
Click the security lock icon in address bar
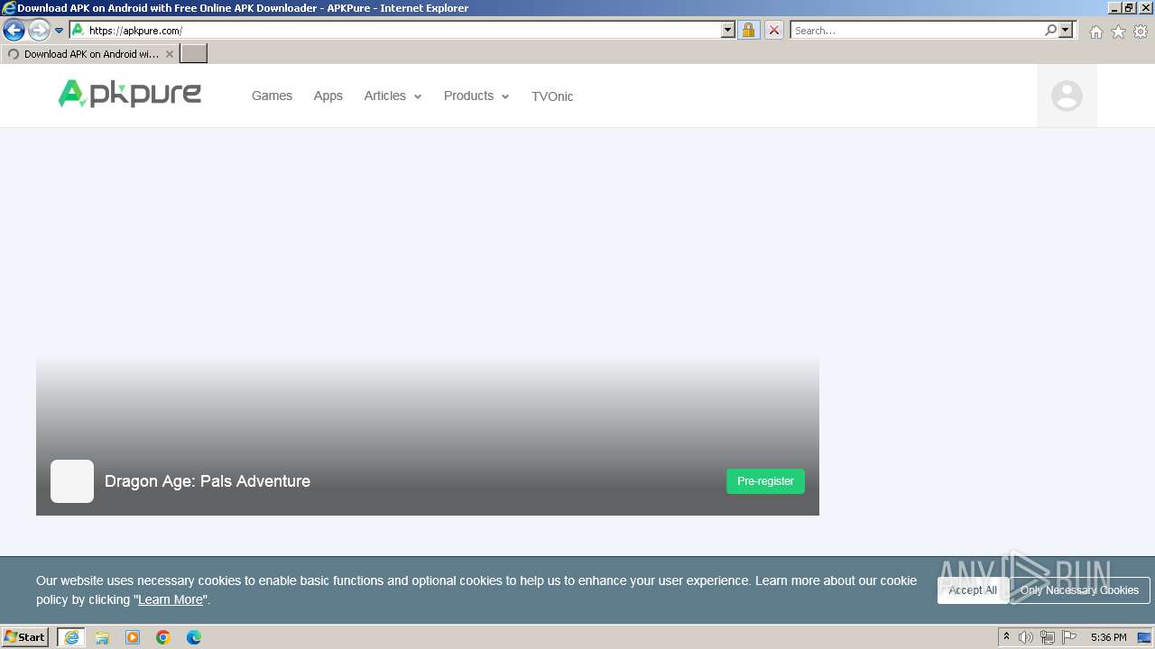click(x=748, y=31)
